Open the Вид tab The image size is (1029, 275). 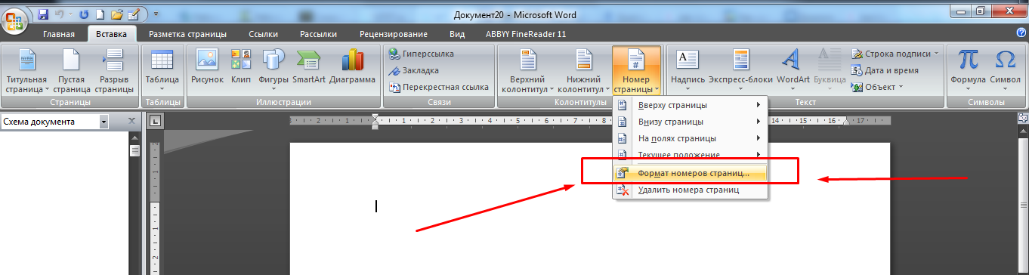(x=457, y=34)
